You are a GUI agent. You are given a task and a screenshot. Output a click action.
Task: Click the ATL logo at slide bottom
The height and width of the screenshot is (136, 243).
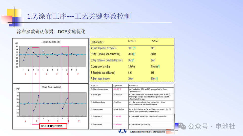[123, 131]
